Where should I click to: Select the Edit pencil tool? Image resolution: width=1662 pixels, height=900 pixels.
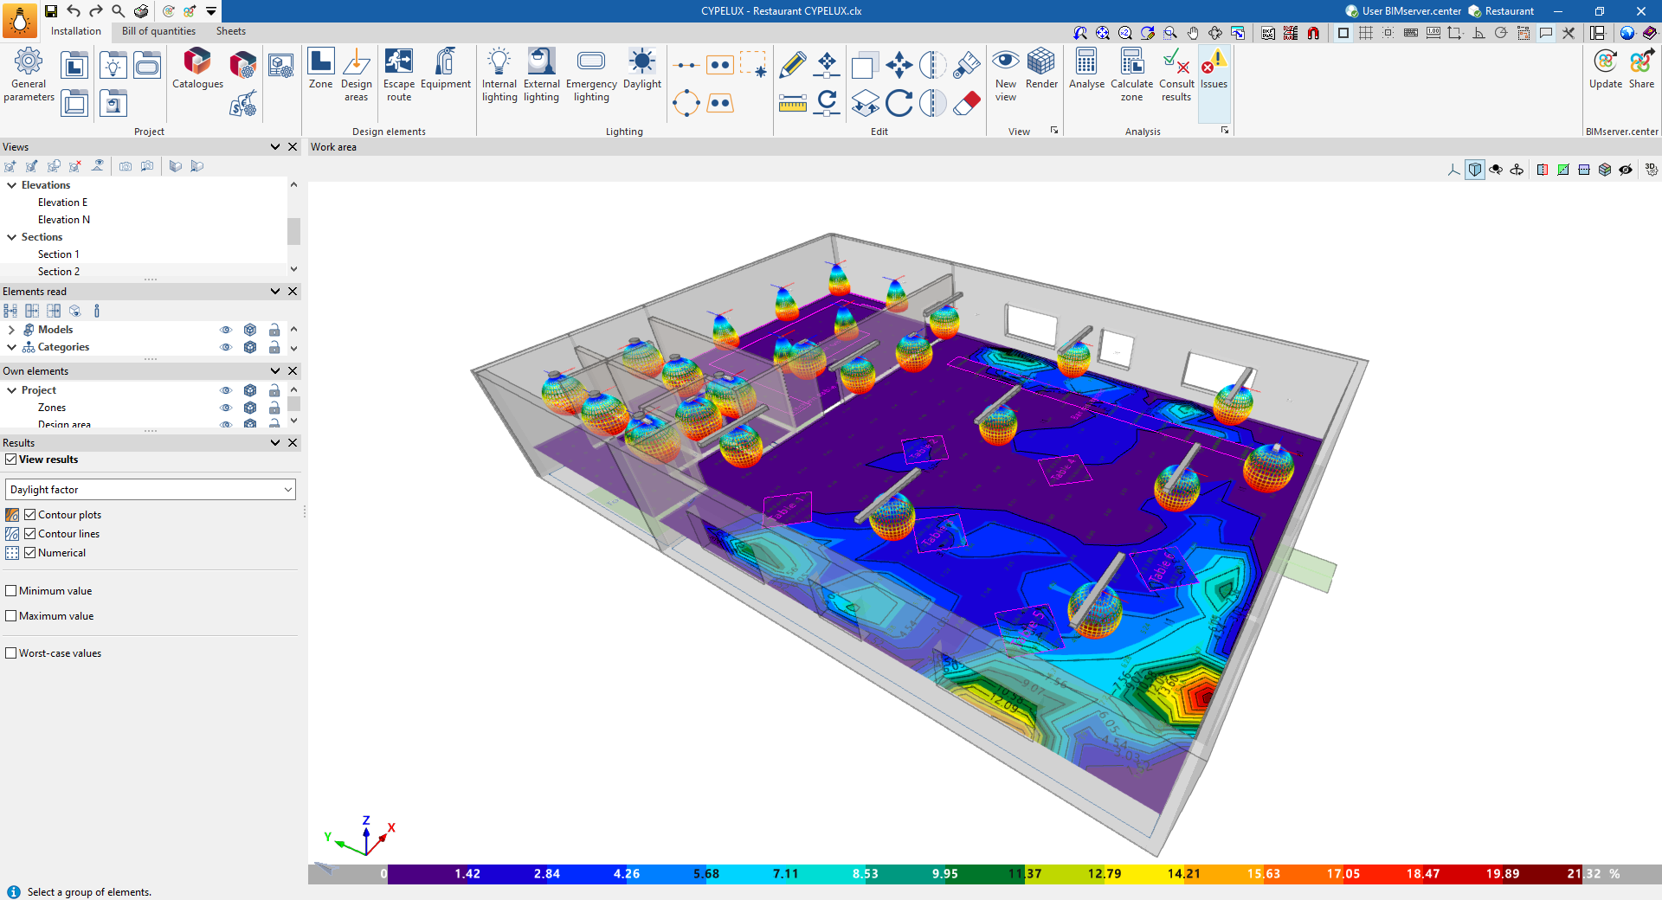click(792, 65)
